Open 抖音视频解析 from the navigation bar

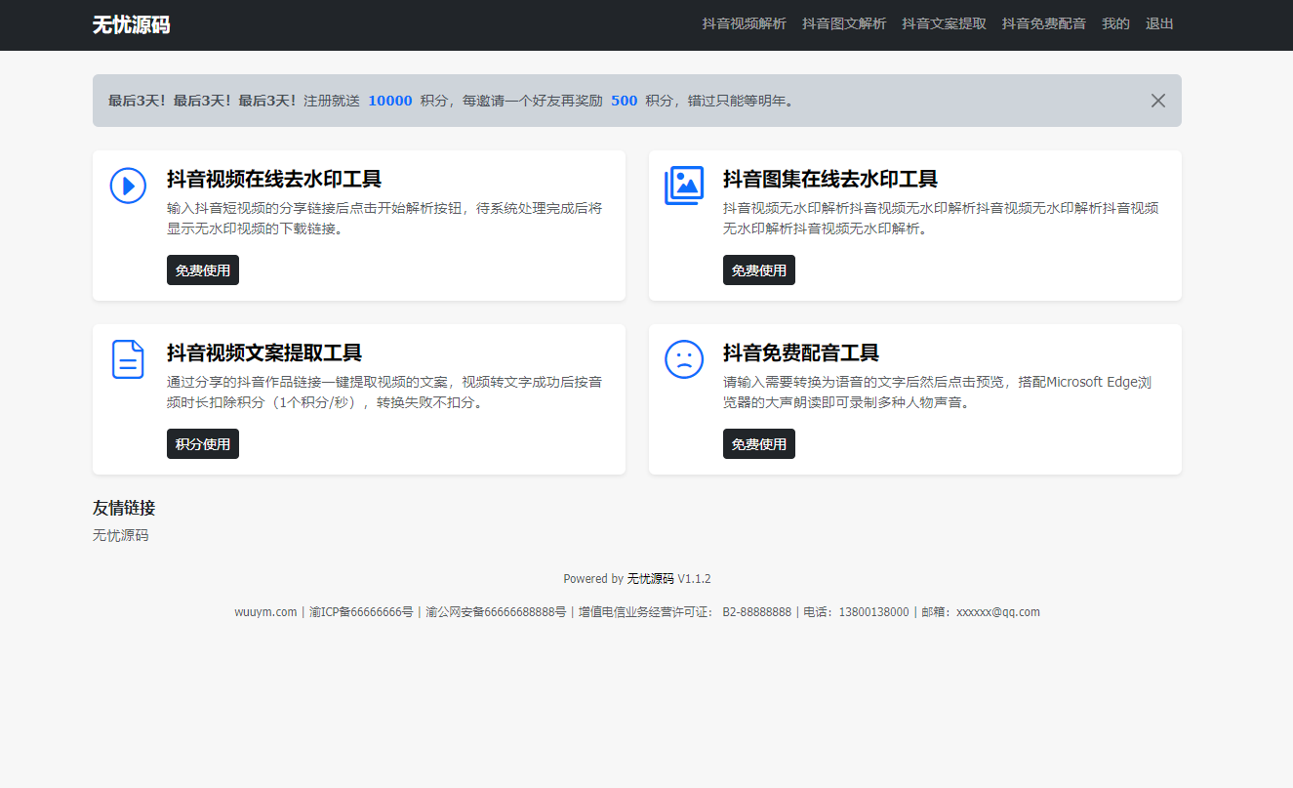743,23
